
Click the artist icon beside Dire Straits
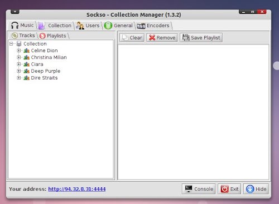point(26,78)
